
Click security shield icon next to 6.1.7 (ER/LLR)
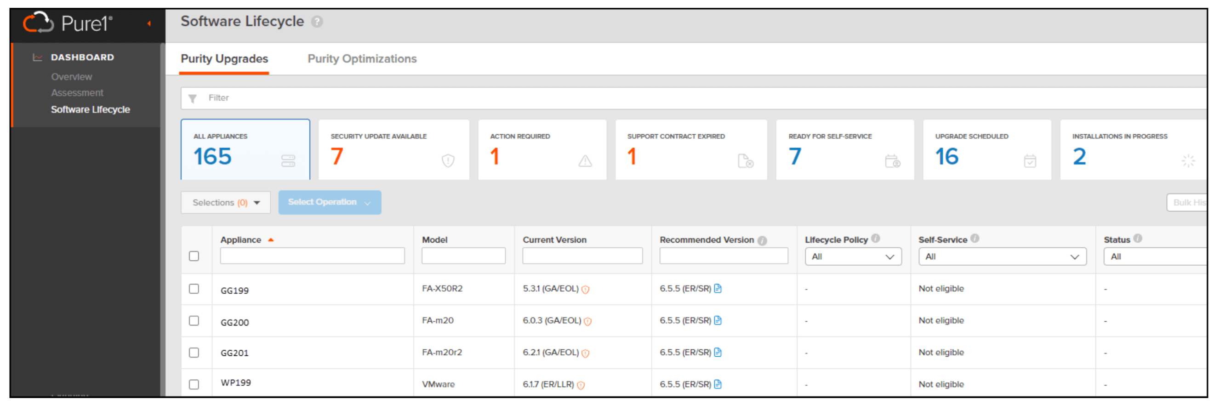pyautogui.click(x=581, y=385)
